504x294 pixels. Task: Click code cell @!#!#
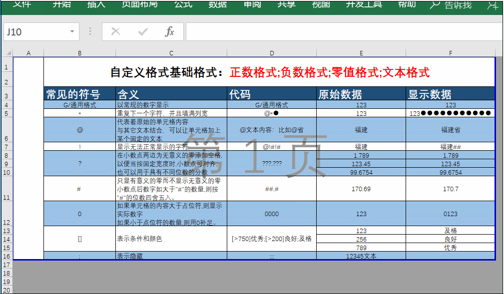coord(272,147)
